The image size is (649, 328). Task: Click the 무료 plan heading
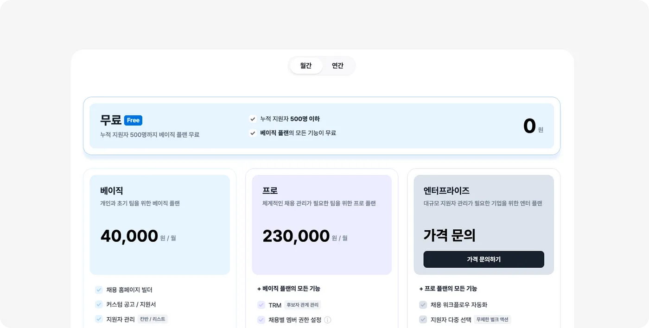tap(111, 120)
